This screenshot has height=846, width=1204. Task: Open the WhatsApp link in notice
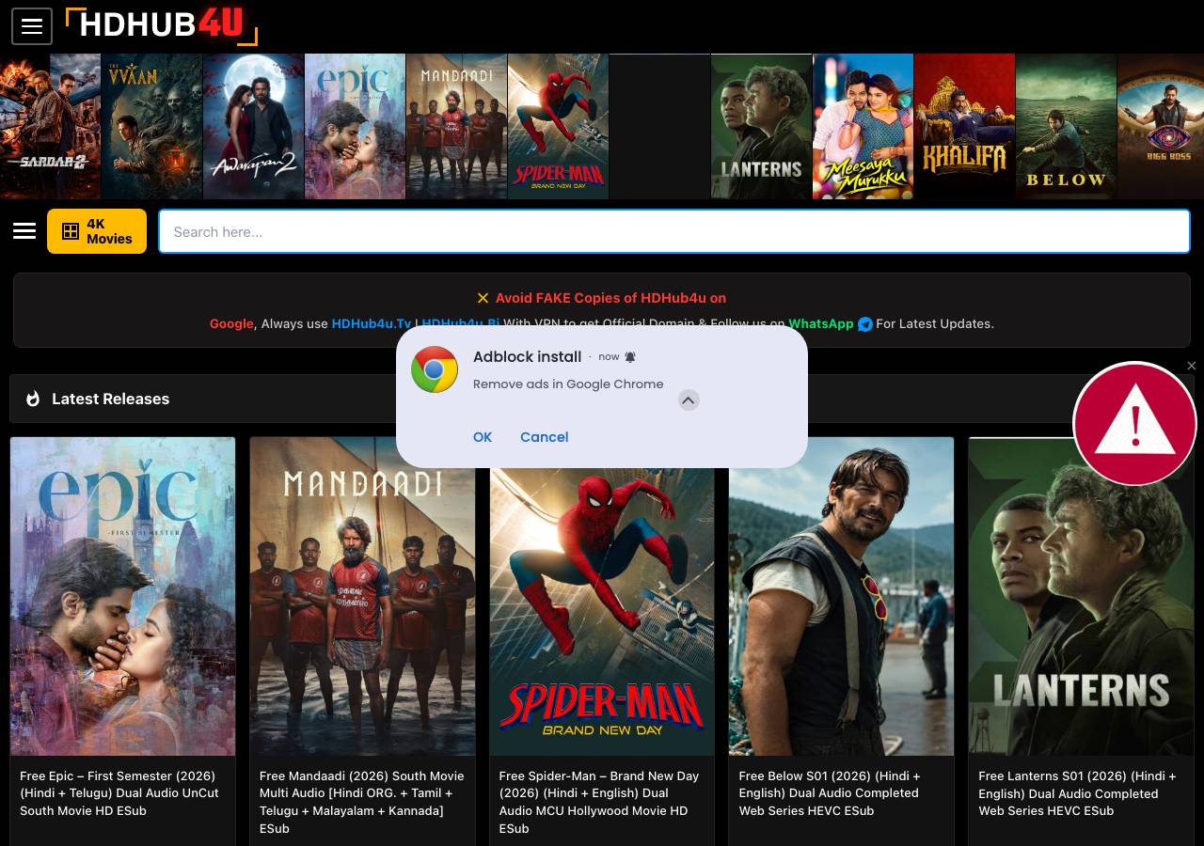[821, 323]
